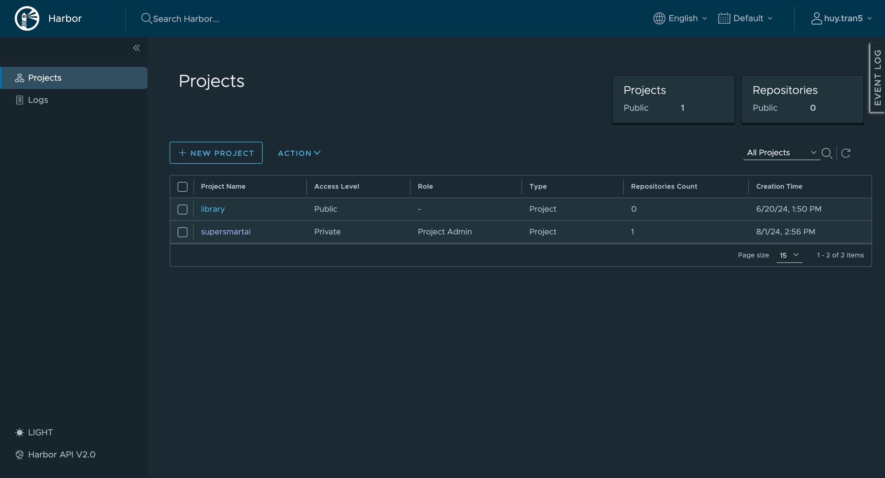Open Harbor API V2.0 link
The height and width of the screenshot is (478, 885).
coord(61,455)
